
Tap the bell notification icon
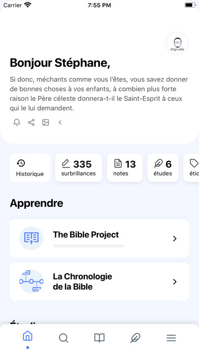pyautogui.click(x=17, y=122)
